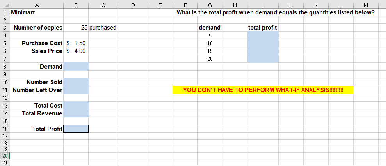
Task: Select row 3 header
Action: (x=5, y=28)
